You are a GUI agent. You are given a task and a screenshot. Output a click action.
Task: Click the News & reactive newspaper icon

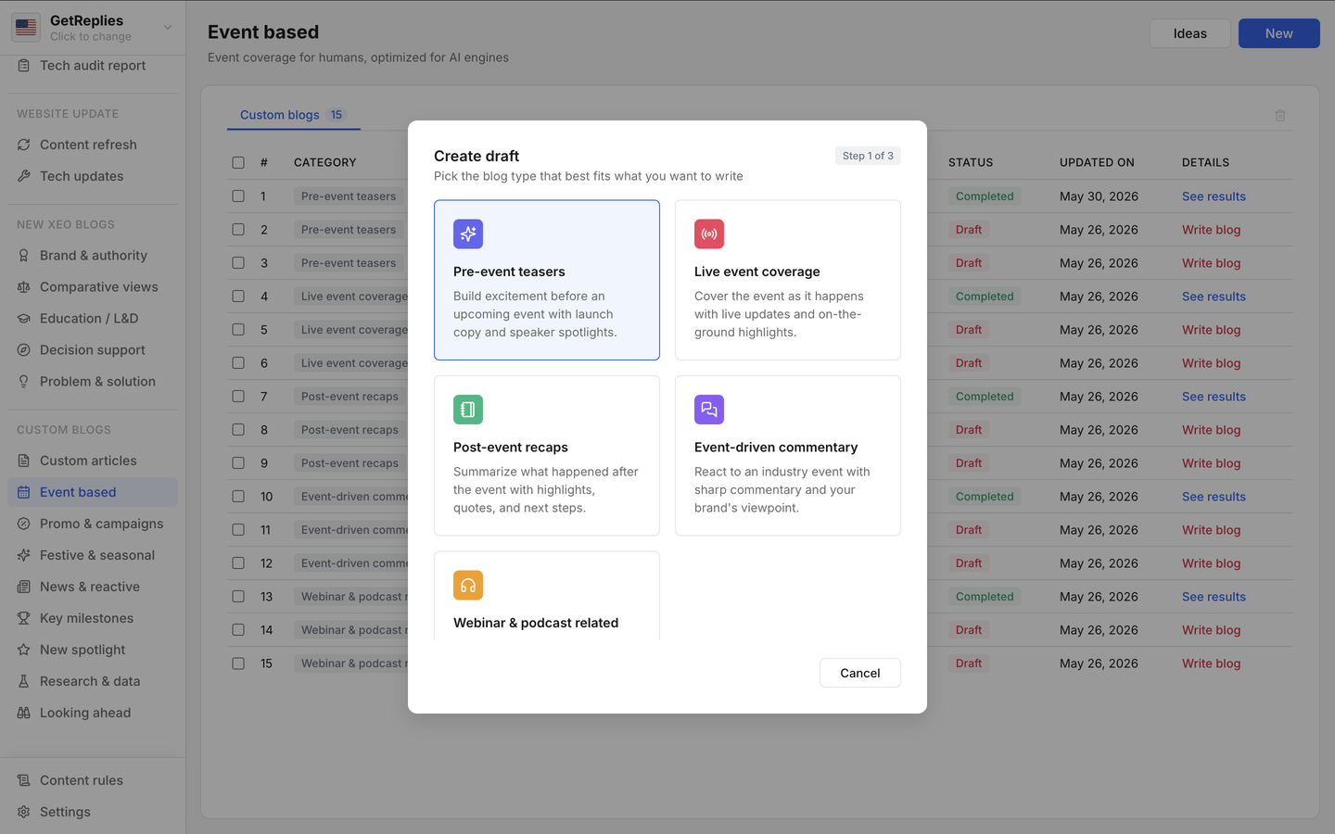[x=24, y=587]
